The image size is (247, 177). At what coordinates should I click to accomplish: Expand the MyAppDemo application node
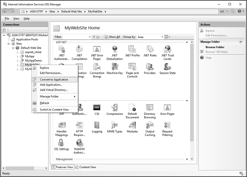coord(17,61)
